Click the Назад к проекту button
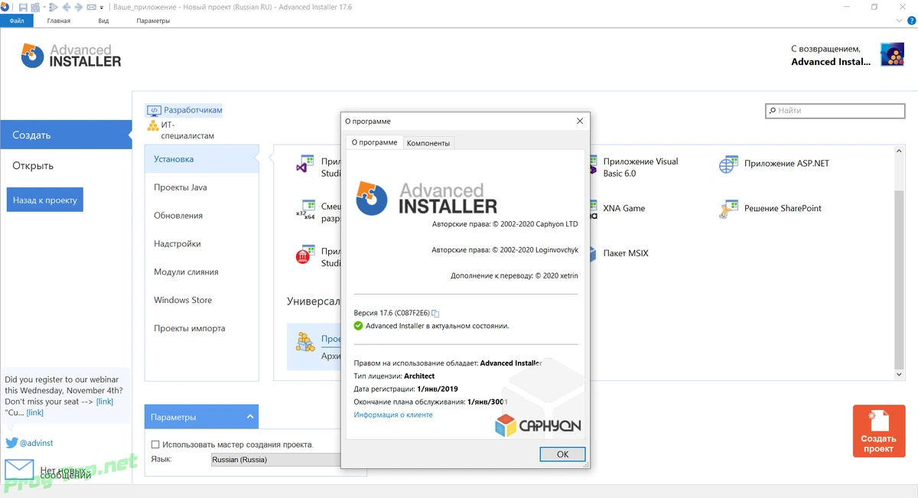918x498 pixels. coord(45,200)
